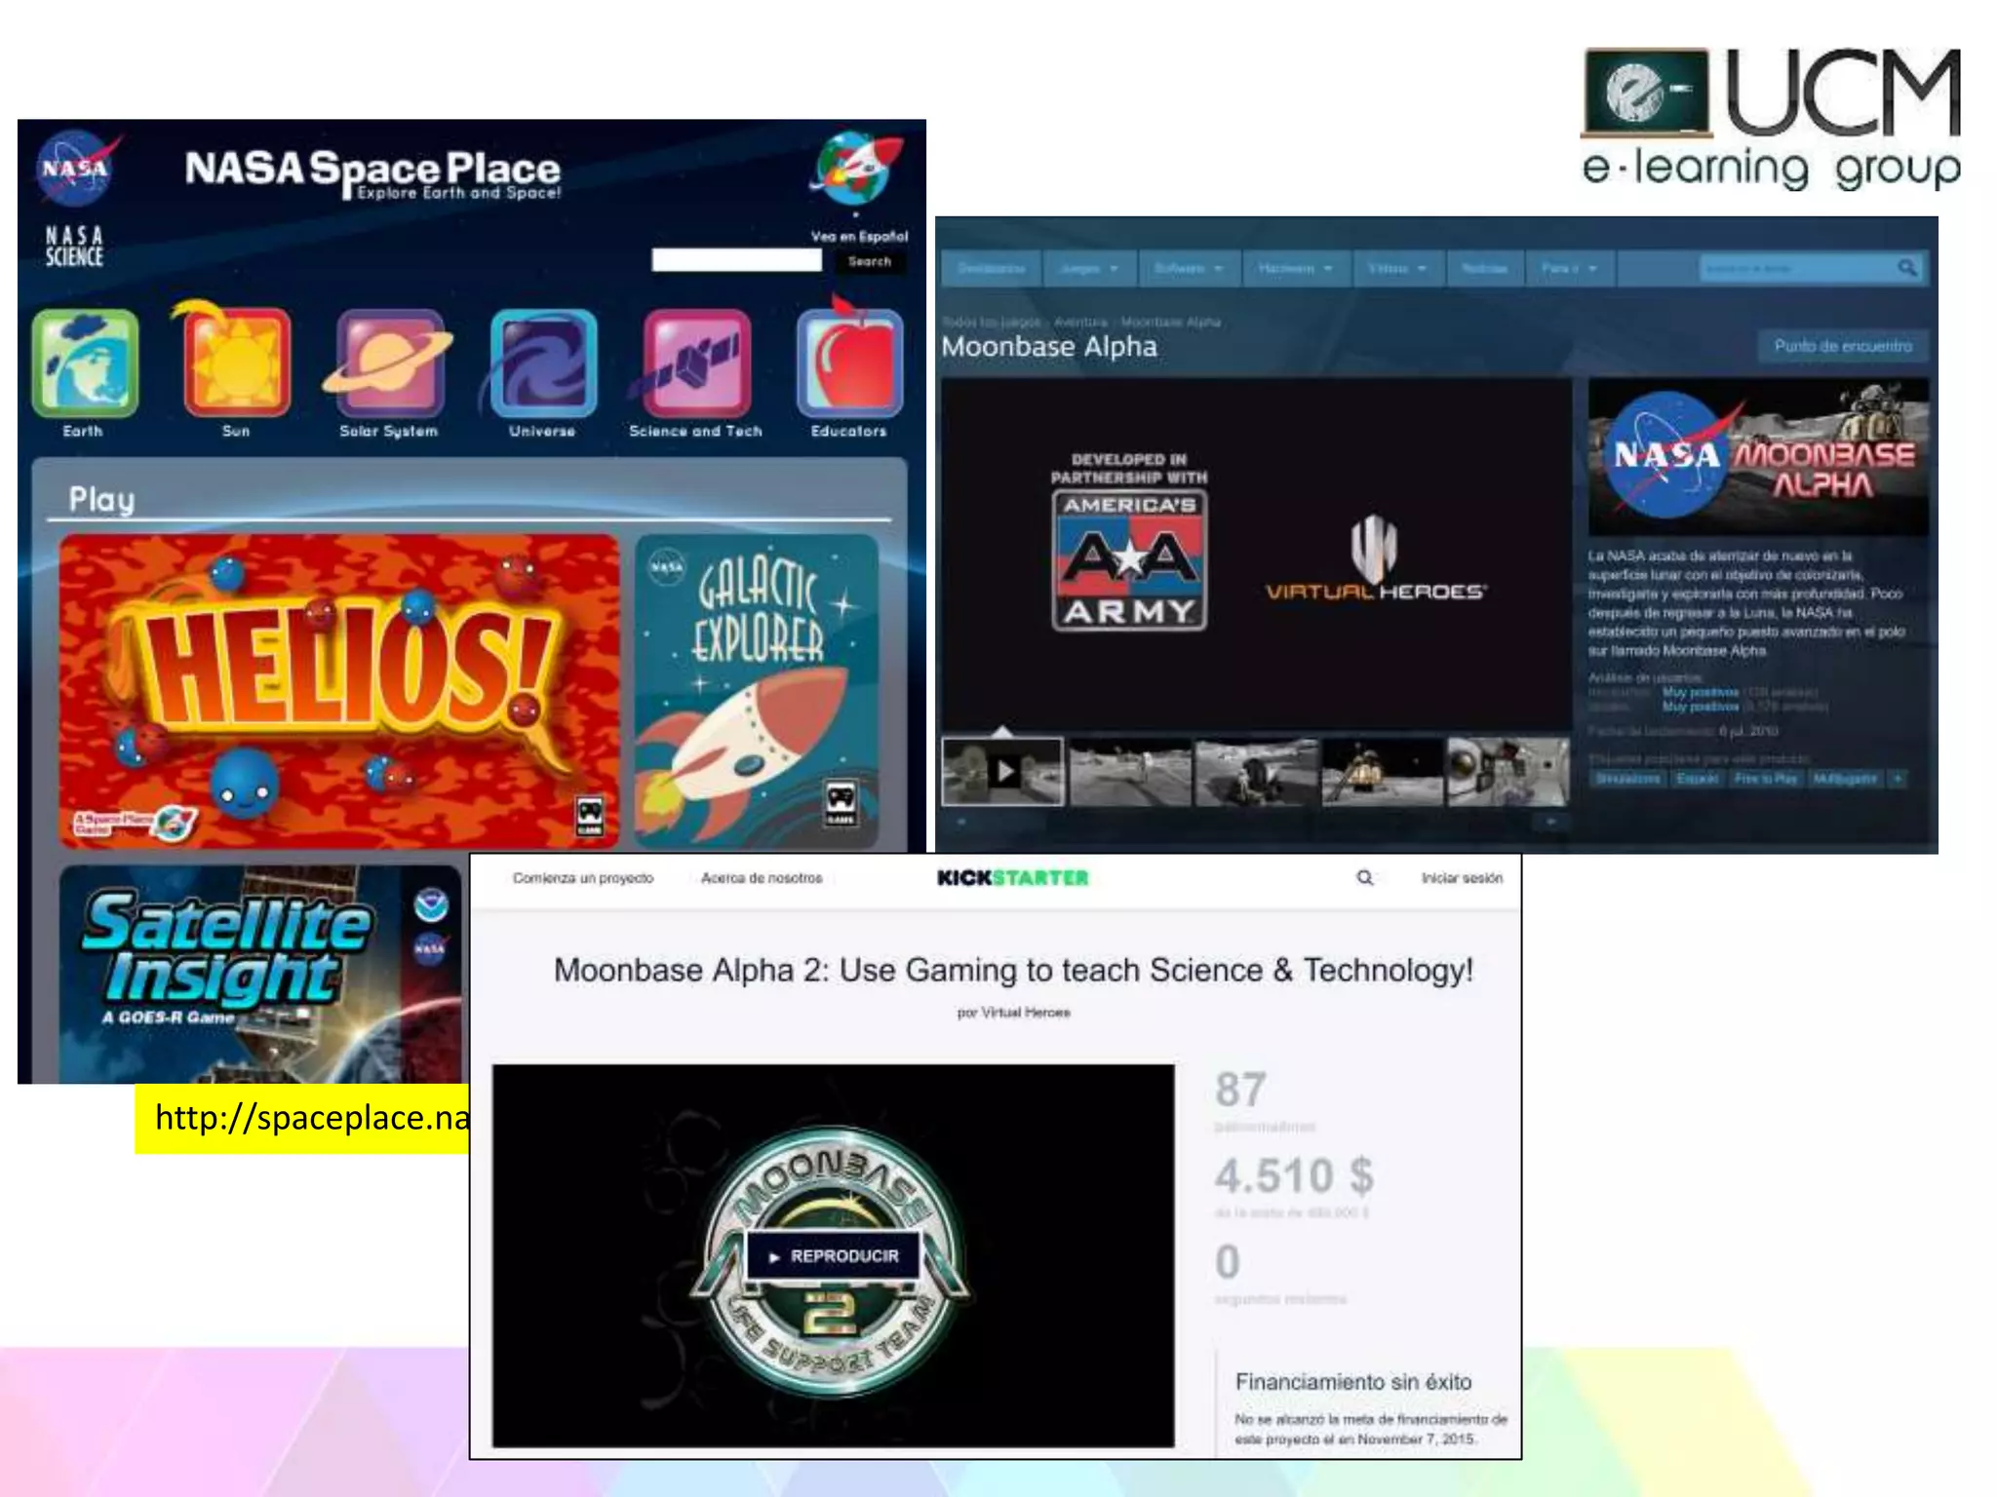Open the Sun category icon
This screenshot has height=1497, width=1997.
tap(235, 359)
